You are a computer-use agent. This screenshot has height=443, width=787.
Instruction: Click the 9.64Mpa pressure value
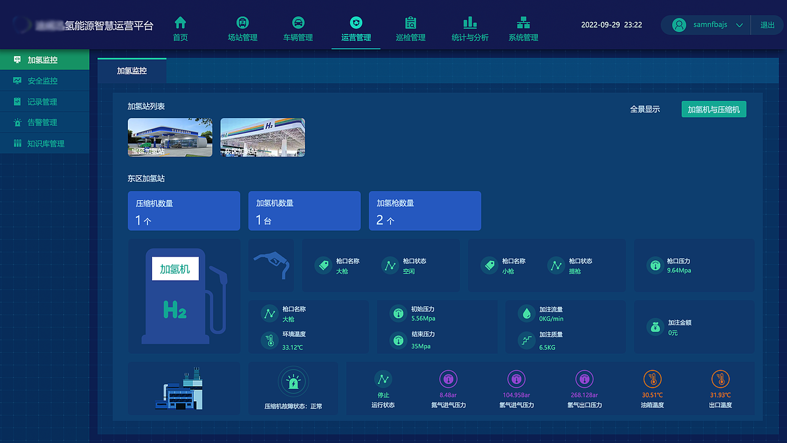(x=679, y=271)
